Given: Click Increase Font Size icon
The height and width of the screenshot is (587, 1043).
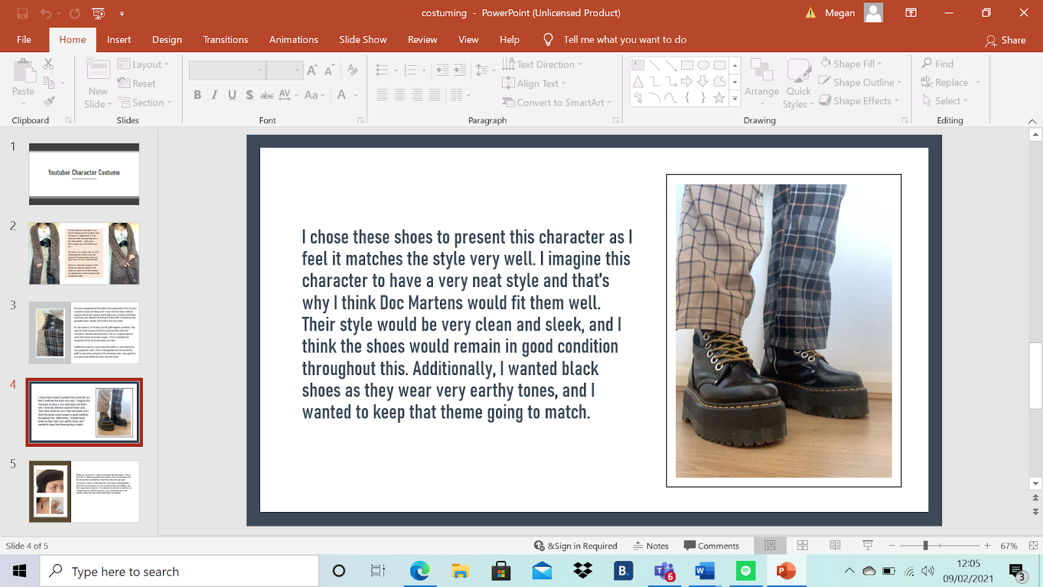Looking at the screenshot, I should tap(312, 70).
